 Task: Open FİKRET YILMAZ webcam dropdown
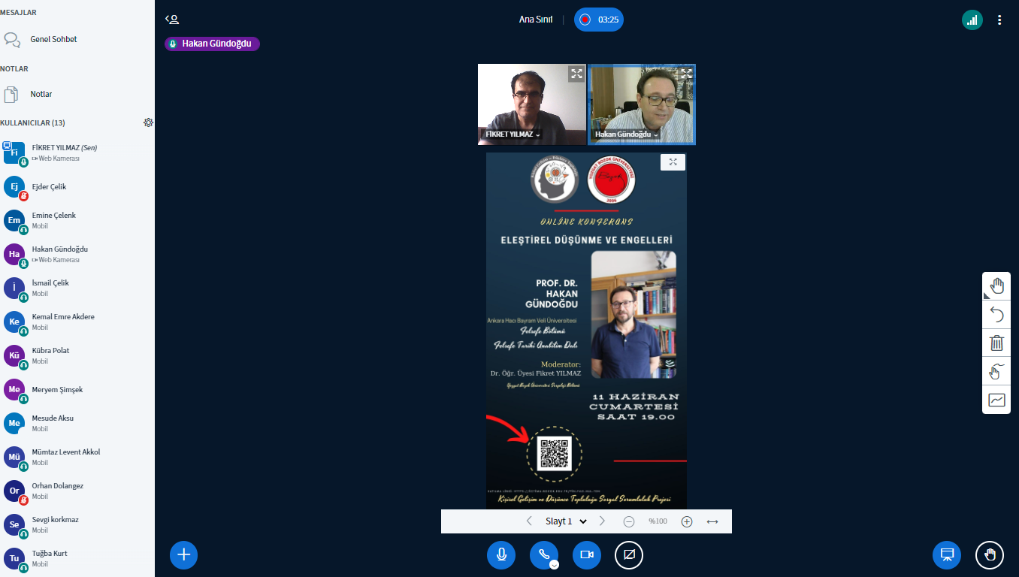click(513, 134)
